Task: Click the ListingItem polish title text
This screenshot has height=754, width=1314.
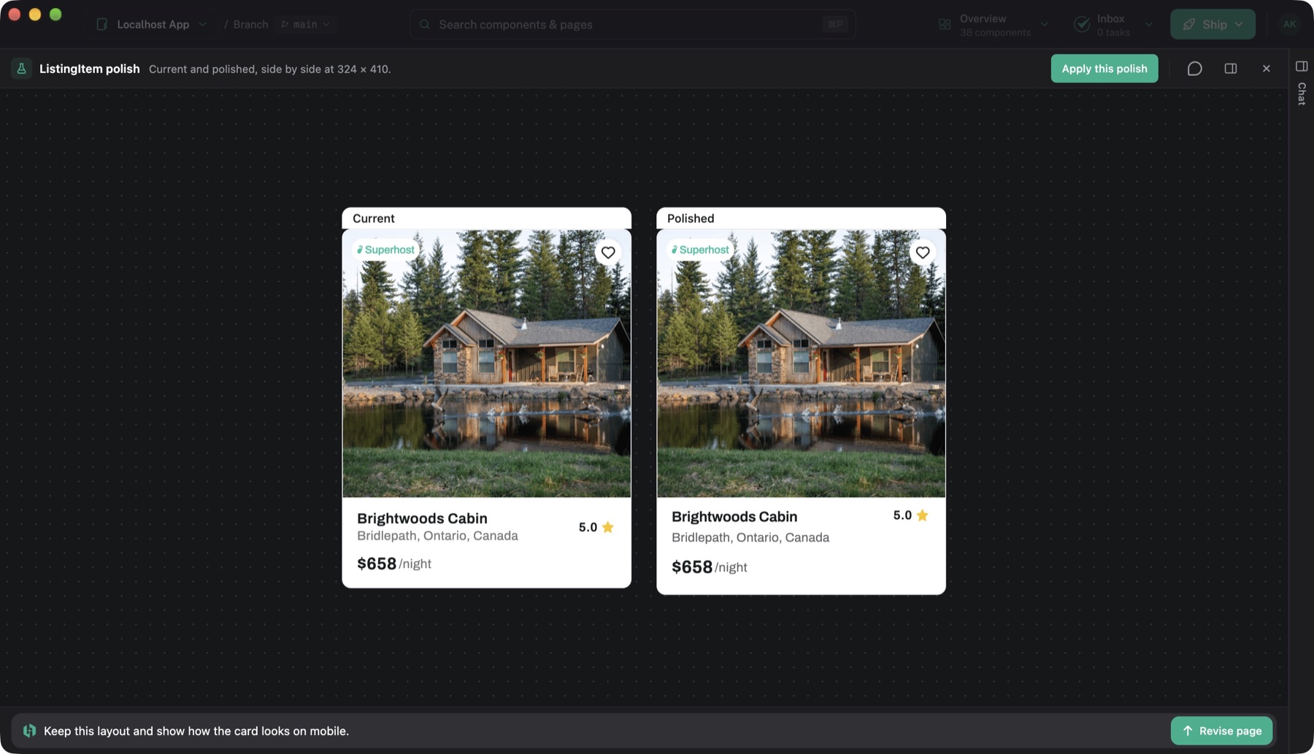Action: 89,69
